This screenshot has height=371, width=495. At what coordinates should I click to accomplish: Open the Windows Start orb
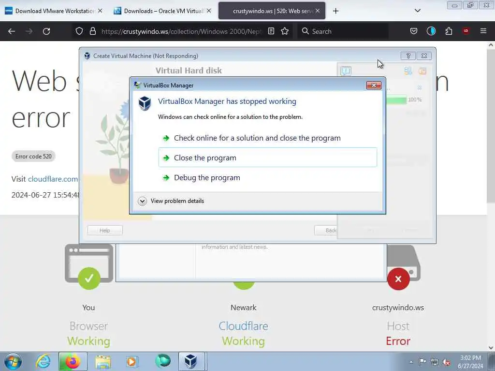coord(13,361)
